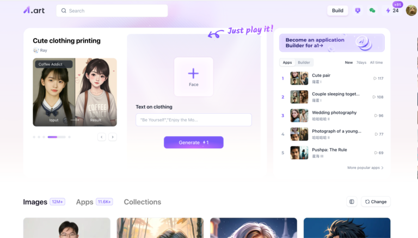Select the first carousel indicator dot
This screenshot has width=418, height=238.
(x=34, y=137)
